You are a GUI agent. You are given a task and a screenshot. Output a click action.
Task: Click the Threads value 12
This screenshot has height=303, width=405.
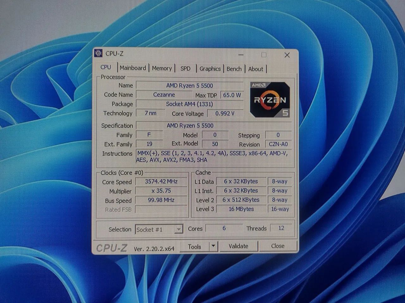[281, 228]
